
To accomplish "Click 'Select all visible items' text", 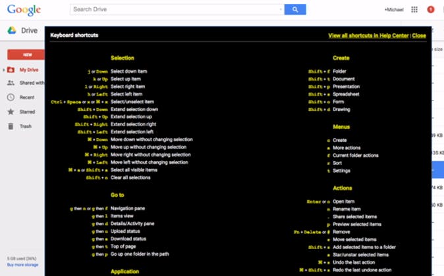I will pyautogui.click(x=134, y=170).
